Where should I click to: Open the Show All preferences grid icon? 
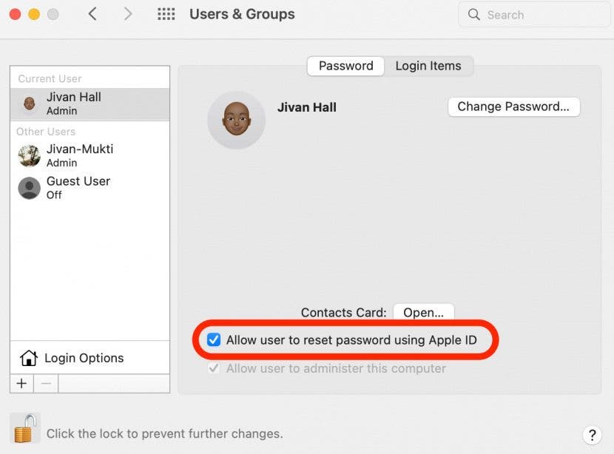166,14
